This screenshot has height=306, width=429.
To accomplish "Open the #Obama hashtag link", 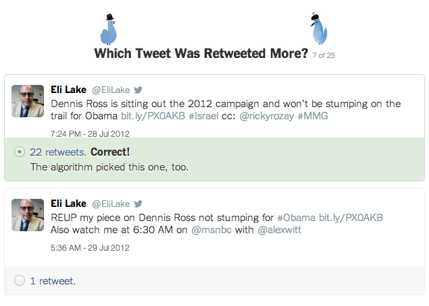I will pyautogui.click(x=297, y=218).
